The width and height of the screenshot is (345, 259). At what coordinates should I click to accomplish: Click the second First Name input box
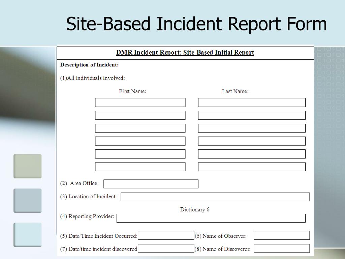(140, 115)
